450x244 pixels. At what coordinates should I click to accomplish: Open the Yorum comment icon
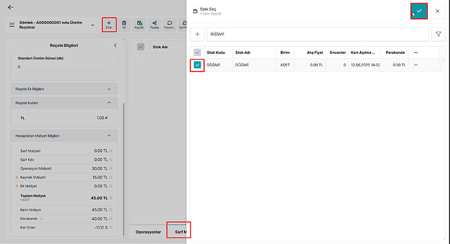[x=170, y=25]
